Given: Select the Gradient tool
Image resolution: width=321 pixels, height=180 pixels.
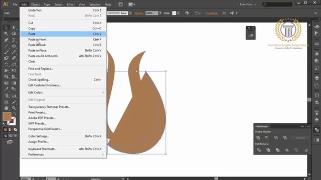Looking at the screenshot, I should point(14,83).
